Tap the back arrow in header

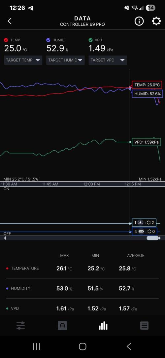pos(10,21)
